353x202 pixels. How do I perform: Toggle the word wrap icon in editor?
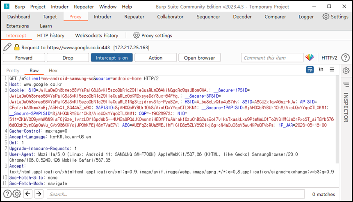(x=310, y=70)
